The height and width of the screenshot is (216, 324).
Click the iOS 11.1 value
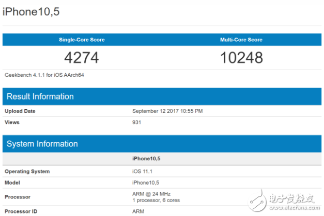[144, 171]
